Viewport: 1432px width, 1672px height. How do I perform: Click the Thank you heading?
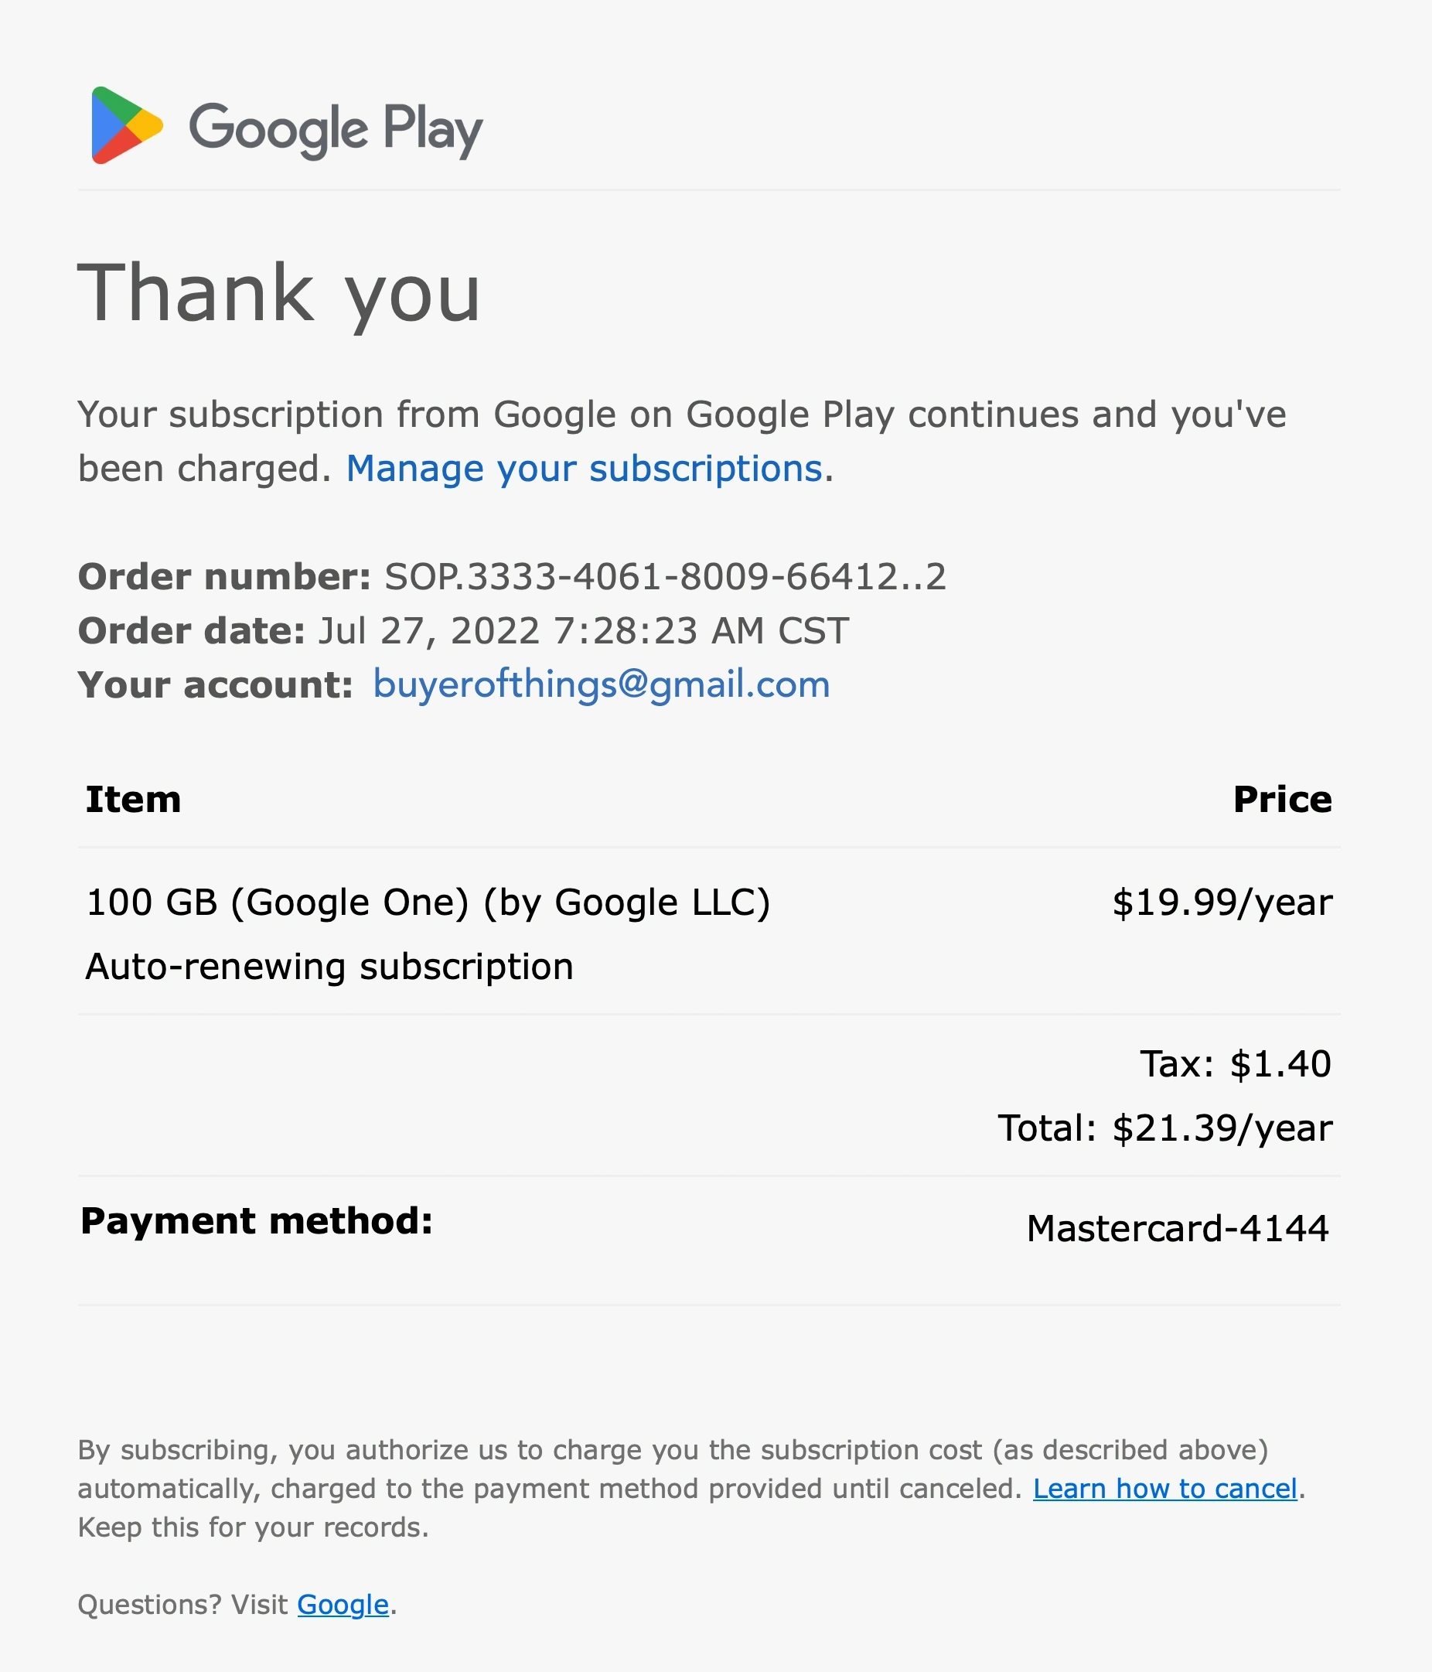coord(279,294)
